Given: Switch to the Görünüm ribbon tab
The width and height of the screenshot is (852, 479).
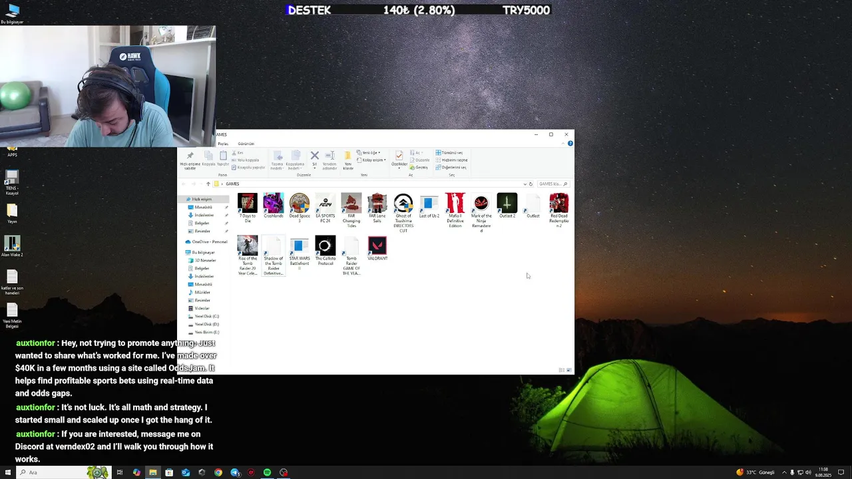Looking at the screenshot, I should [246, 144].
